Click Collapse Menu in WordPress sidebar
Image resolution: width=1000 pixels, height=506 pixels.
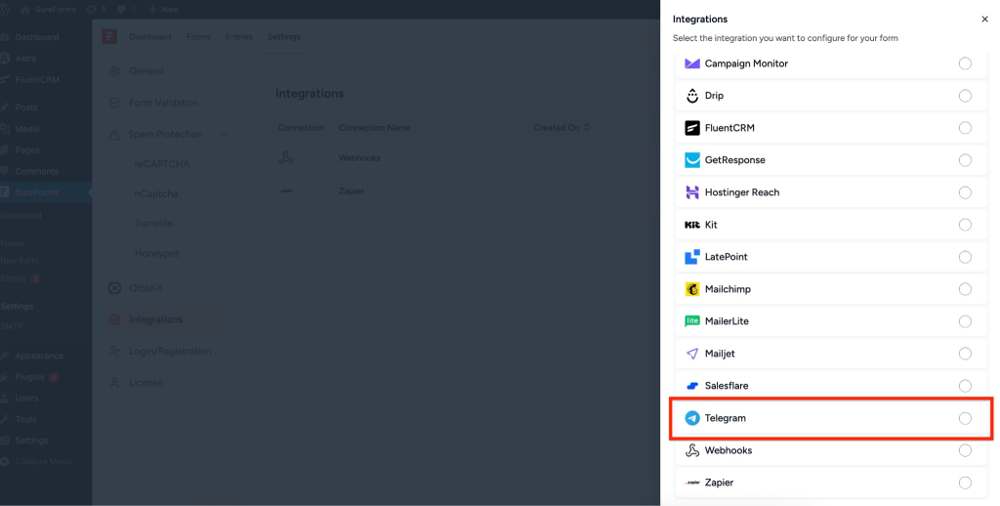pyautogui.click(x=43, y=461)
